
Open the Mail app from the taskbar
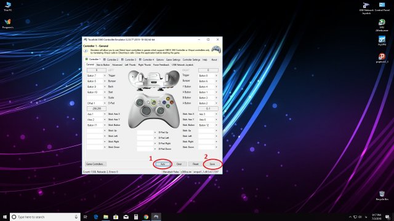(126, 217)
